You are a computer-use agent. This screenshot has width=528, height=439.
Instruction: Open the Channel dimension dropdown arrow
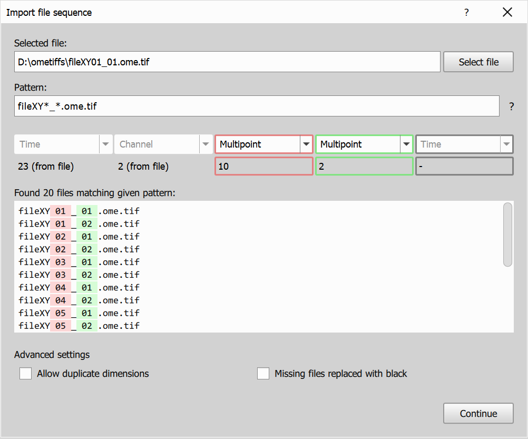pyautogui.click(x=206, y=144)
